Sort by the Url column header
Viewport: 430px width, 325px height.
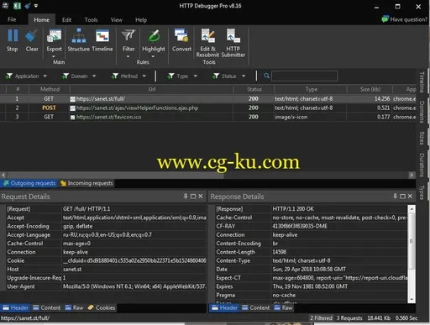[x=151, y=89]
